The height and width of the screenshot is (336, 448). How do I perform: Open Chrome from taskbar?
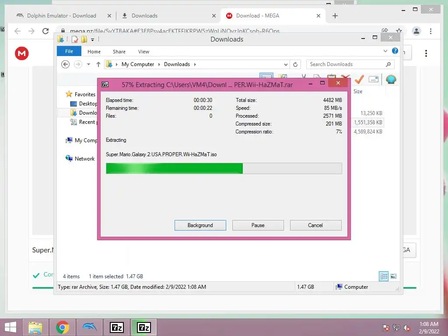tap(62, 327)
